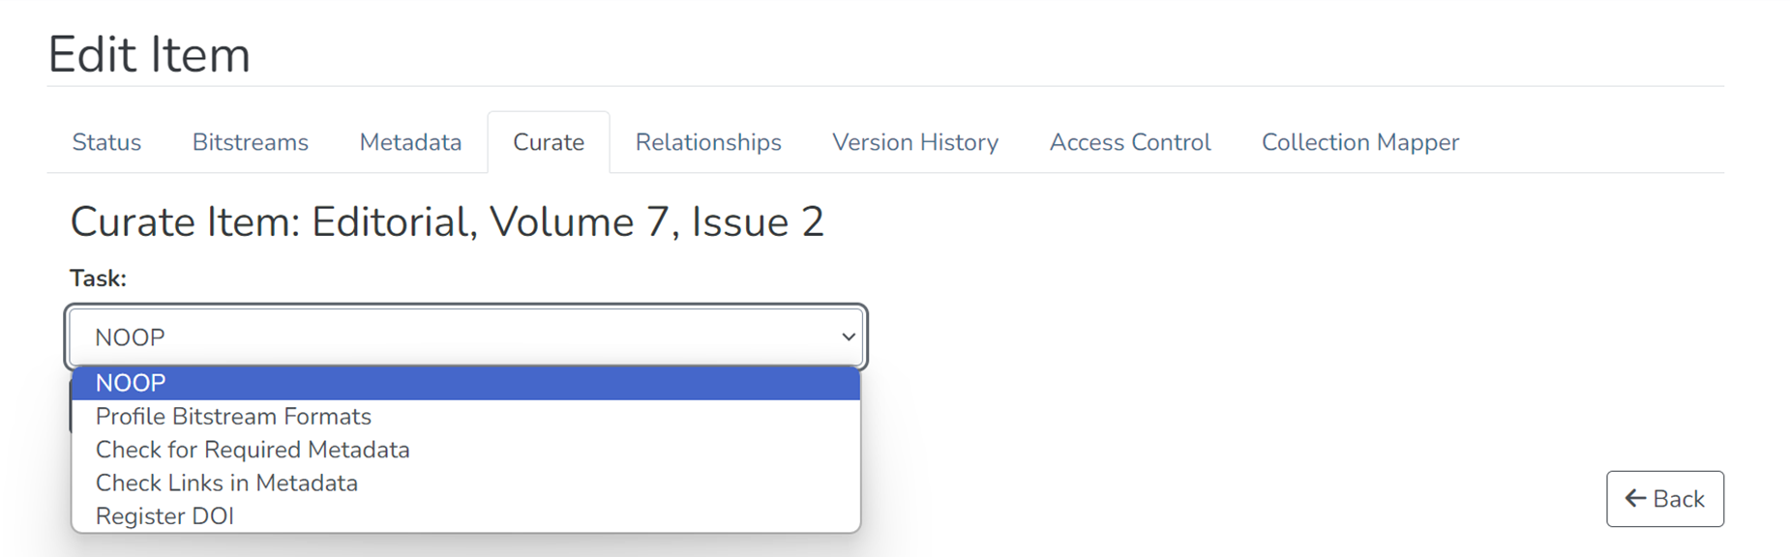Viewport: 1790px width, 557px height.
Task: Click the Back button
Action: tap(1664, 498)
